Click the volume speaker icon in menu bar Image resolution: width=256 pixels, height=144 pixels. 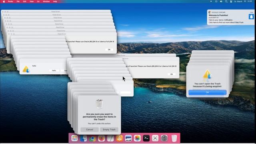[221, 2]
